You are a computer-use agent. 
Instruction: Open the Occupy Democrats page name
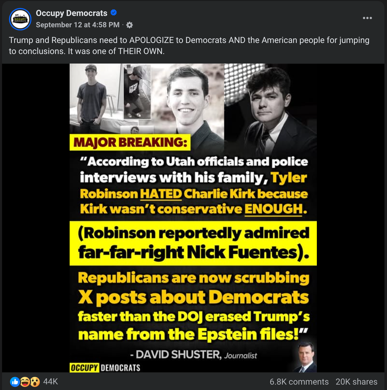pos(71,13)
